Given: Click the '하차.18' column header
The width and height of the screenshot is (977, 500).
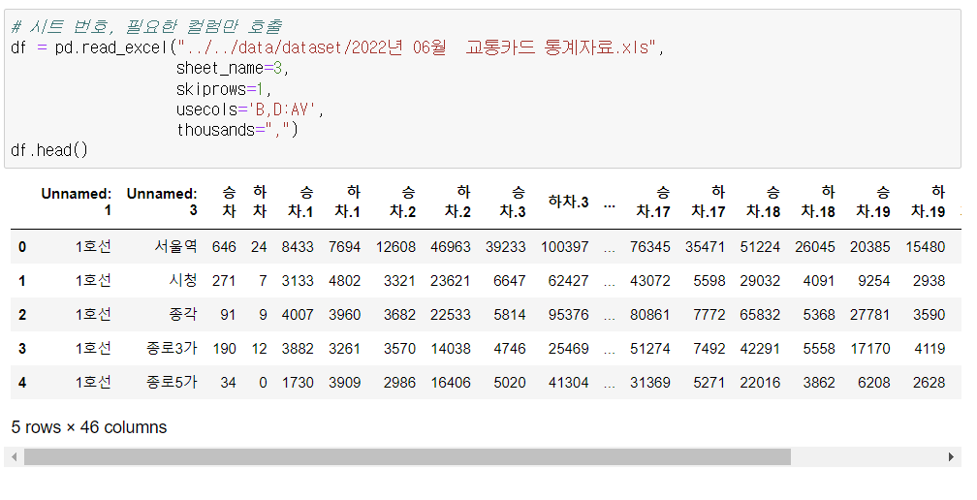Looking at the screenshot, I should [x=818, y=202].
